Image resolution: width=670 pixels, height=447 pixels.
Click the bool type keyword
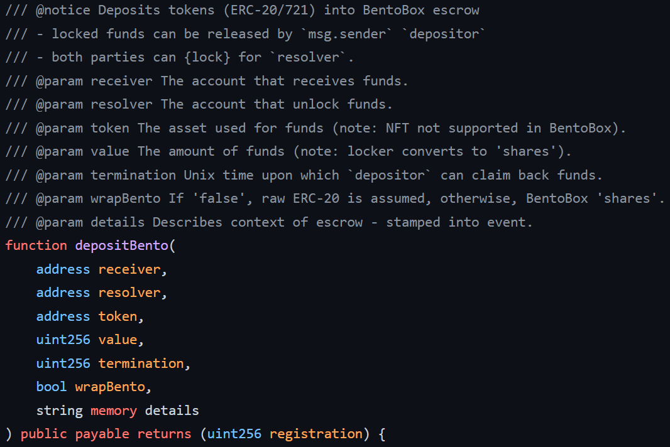(52, 387)
